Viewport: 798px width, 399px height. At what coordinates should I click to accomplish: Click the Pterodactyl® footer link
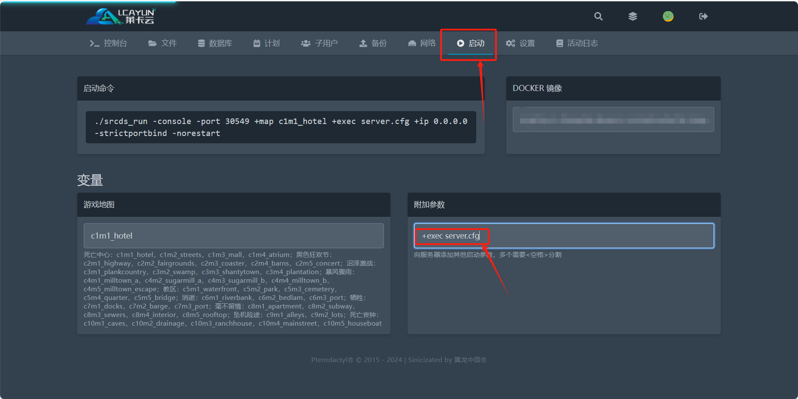tap(332, 360)
